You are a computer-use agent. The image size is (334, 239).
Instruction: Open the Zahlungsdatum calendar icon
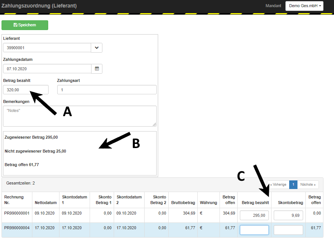(97, 69)
